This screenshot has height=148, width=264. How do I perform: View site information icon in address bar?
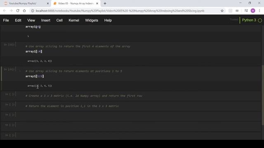point(33,11)
